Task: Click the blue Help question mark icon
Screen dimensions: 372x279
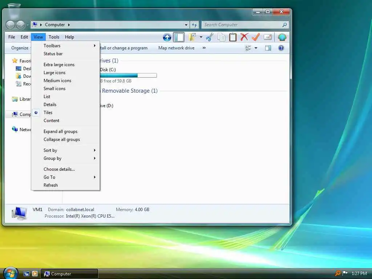Action: tap(281, 48)
